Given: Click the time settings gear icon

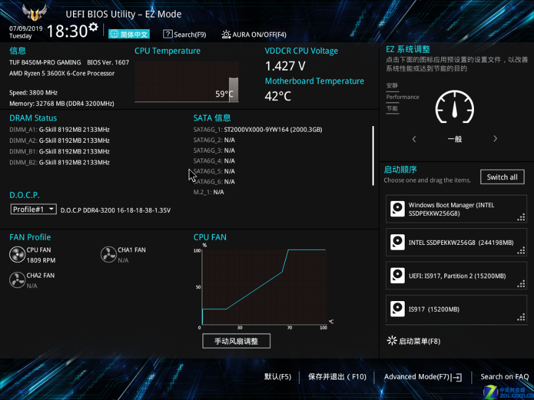Looking at the screenshot, I should (93, 27).
